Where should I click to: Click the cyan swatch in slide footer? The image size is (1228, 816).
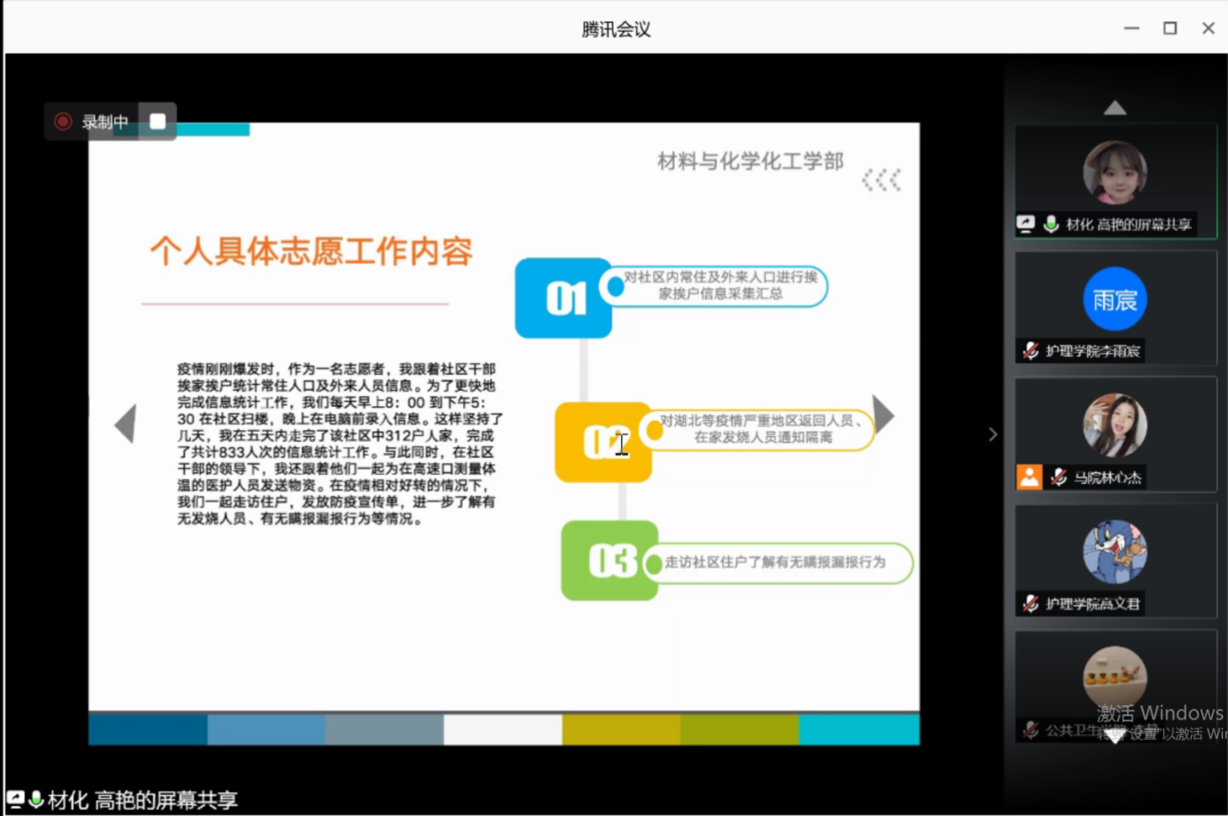[x=859, y=730]
